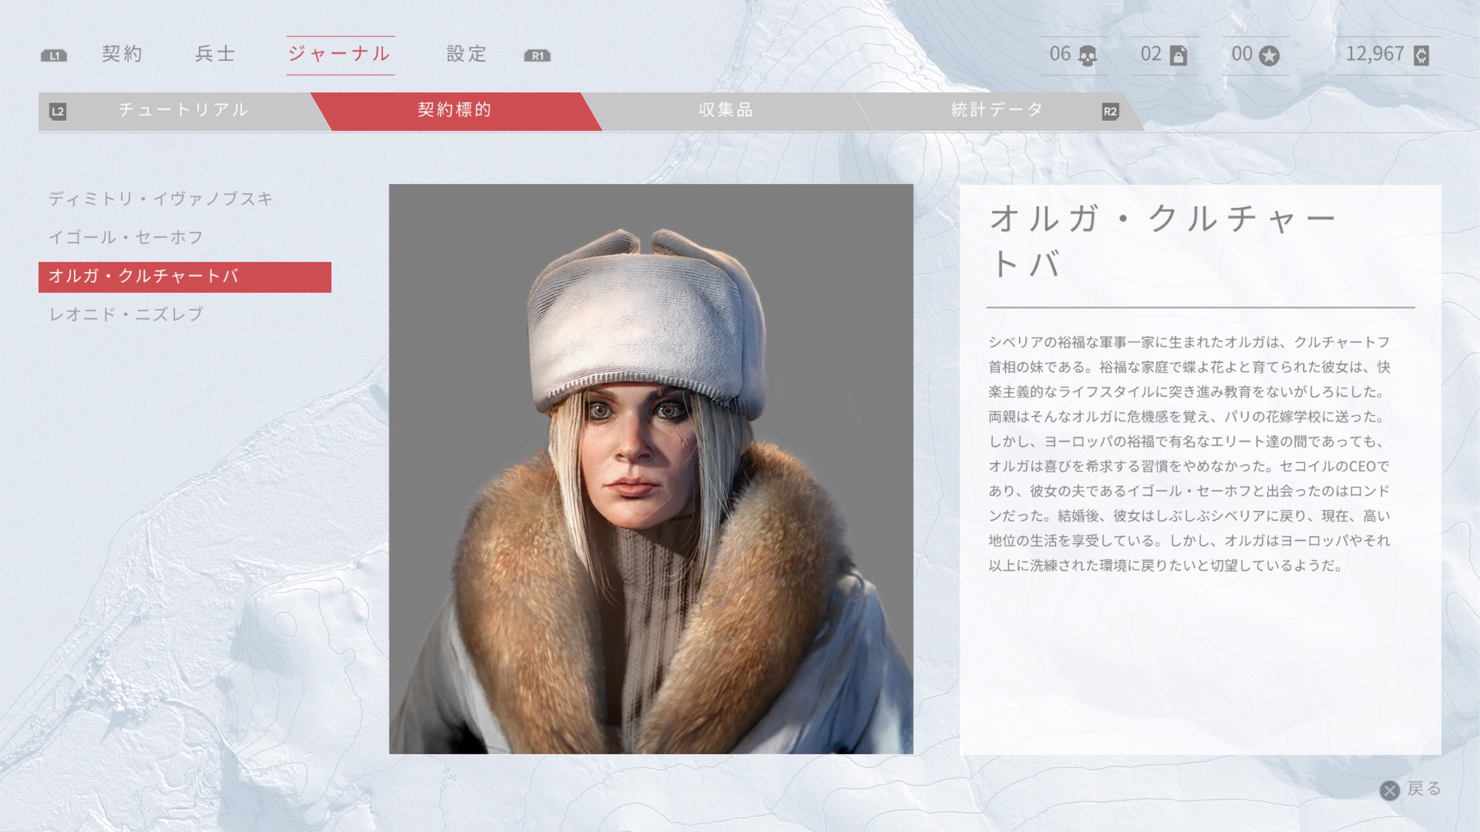Click the currency credits icon

tap(1421, 55)
